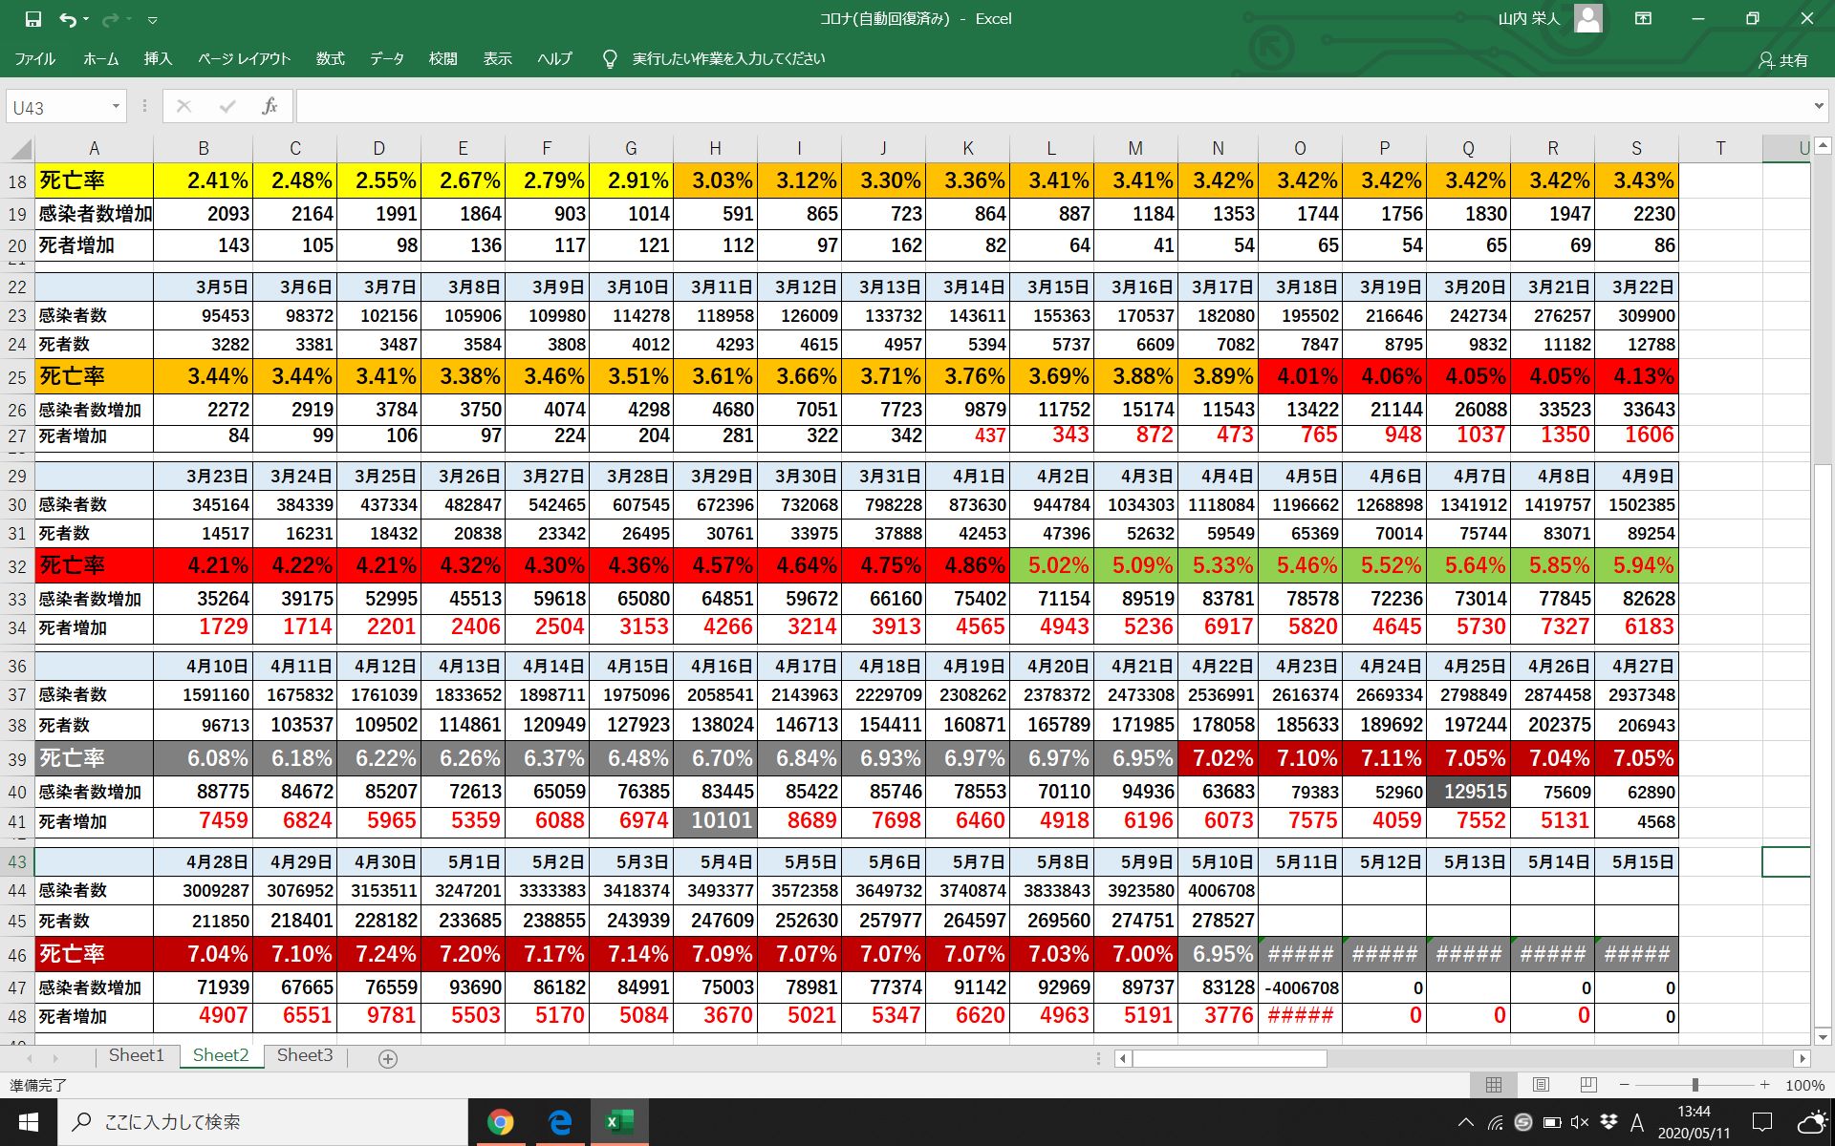Click the Save icon in quick access toolbar
The width and height of the screenshot is (1835, 1146).
pyautogui.click(x=32, y=19)
